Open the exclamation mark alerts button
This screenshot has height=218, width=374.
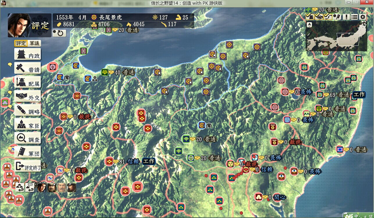(346, 17)
